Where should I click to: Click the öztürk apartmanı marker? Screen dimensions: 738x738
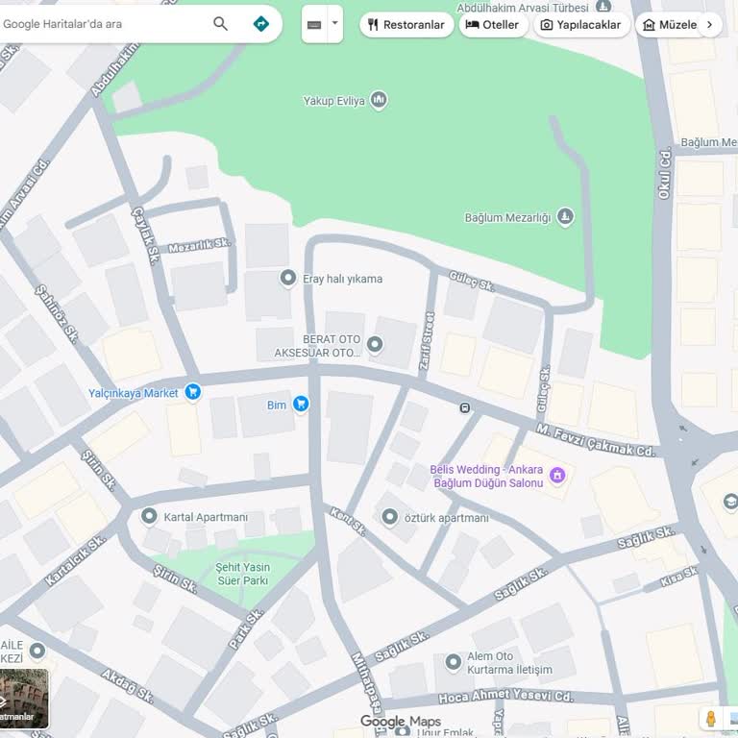(390, 517)
